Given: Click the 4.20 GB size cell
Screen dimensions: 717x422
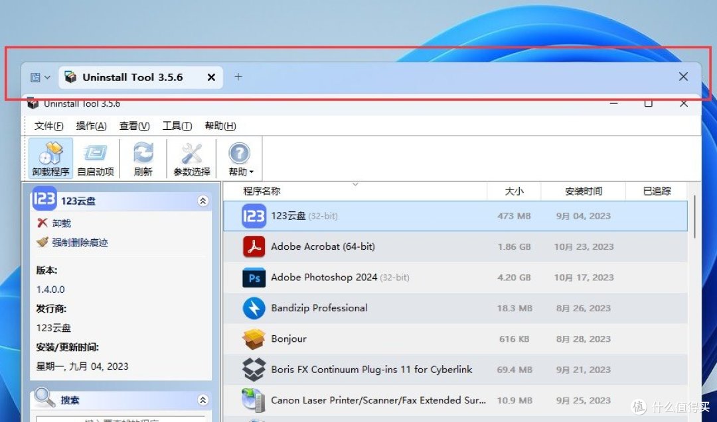Looking at the screenshot, I should tap(514, 278).
